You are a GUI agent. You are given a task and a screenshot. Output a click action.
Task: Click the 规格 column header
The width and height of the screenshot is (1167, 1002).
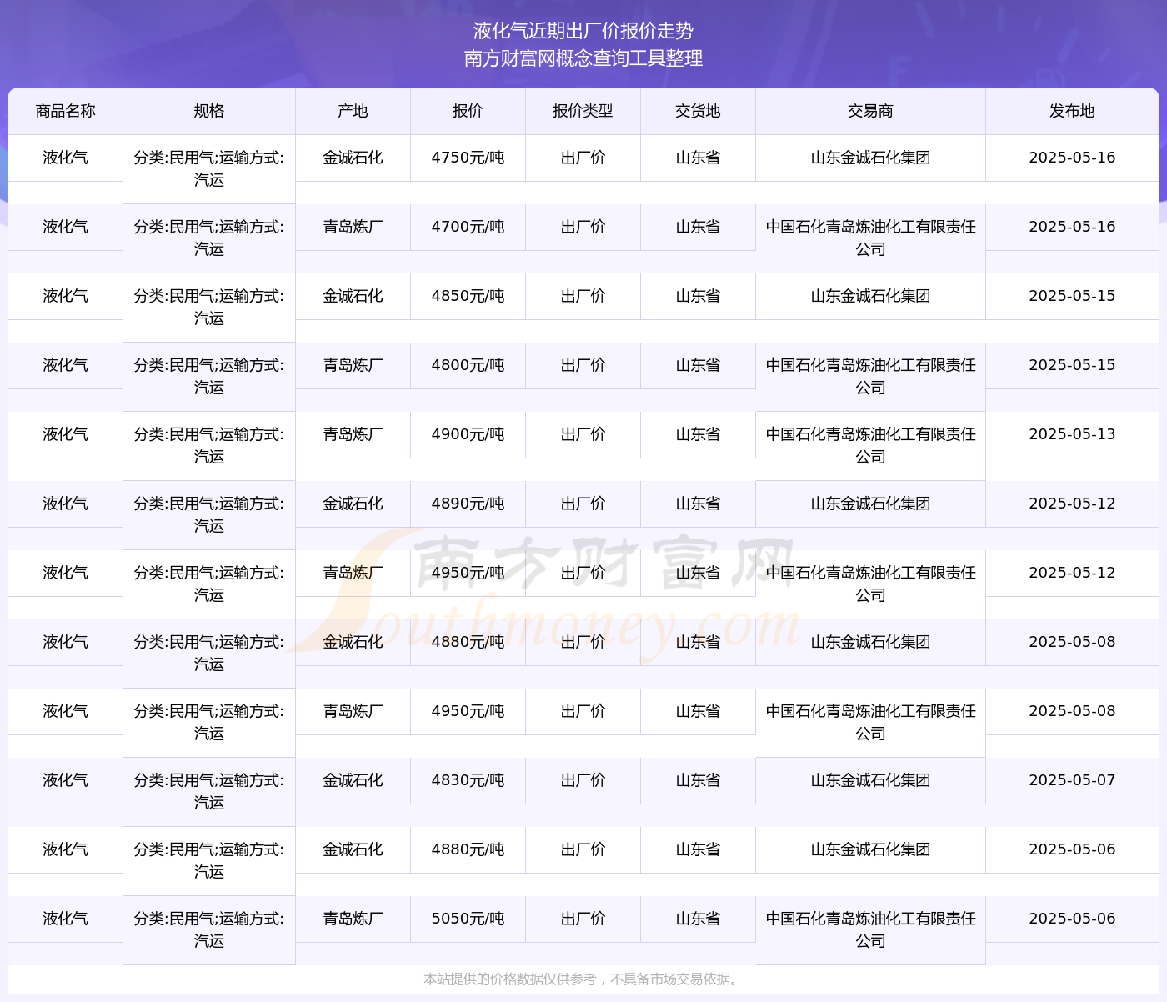point(209,111)
